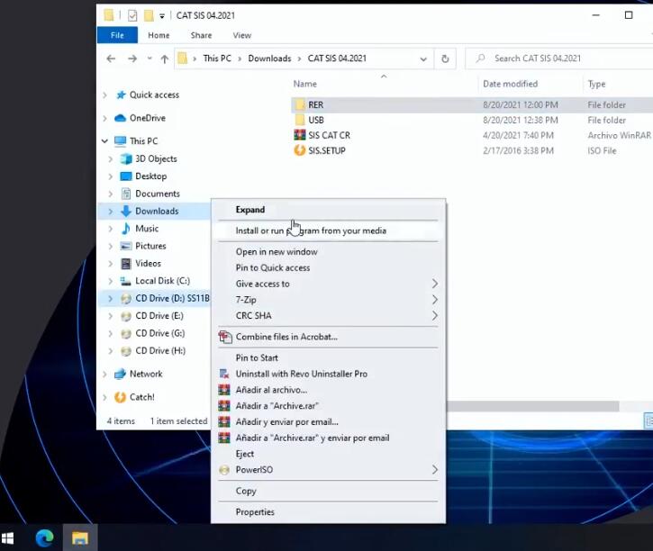The height and width of the screenshot is (551, 653).
Task: Click the USB folder icon
Action: 299,121
